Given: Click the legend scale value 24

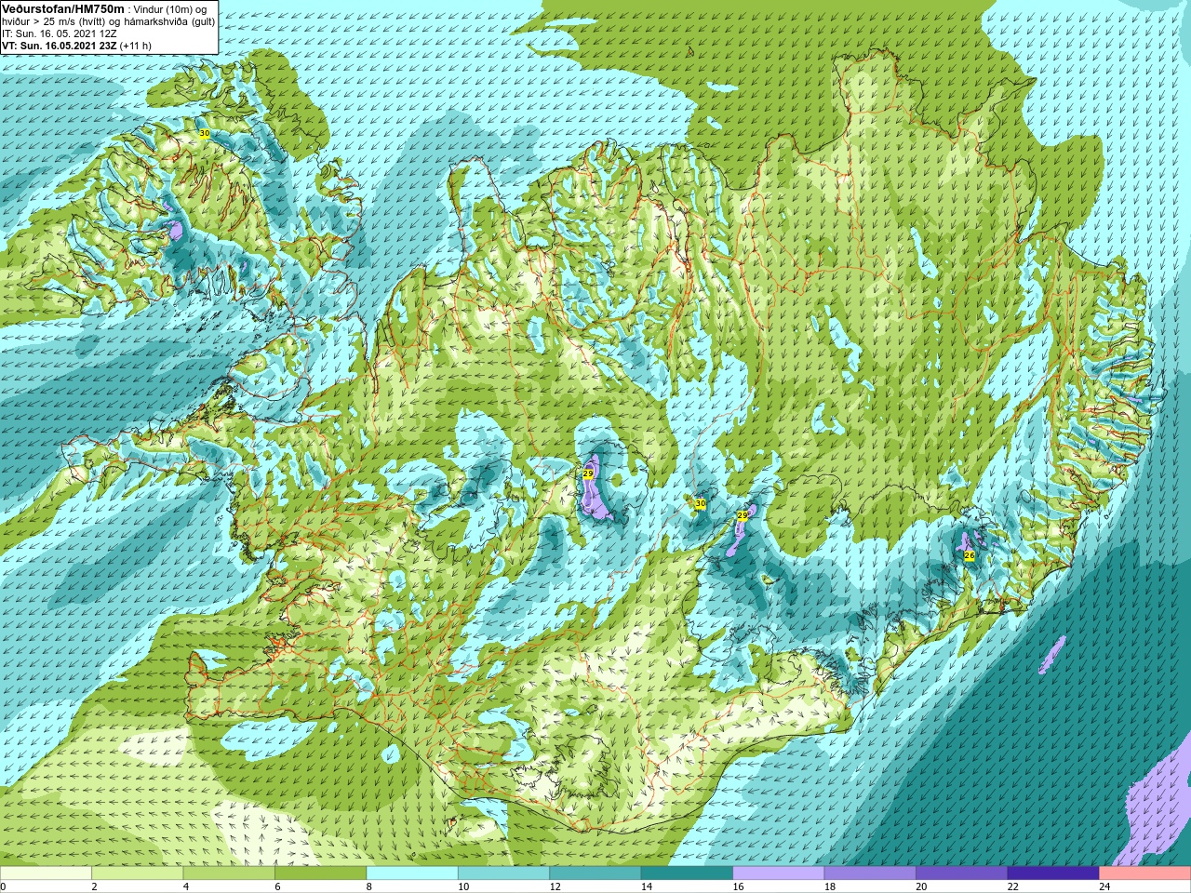Looking at the screenshot, I should point(1104,887).
